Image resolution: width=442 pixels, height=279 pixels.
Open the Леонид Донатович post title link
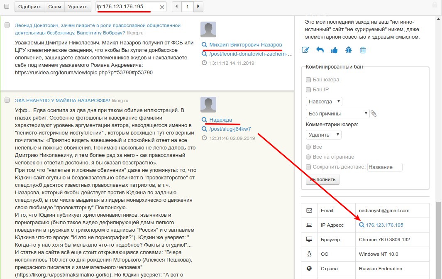tap(98, 29)
